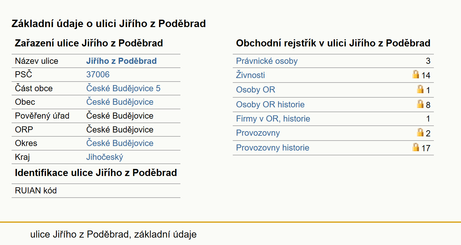Click the count 3 for Právnické osoby
This screenshot has height=245, width=461.
428,61
